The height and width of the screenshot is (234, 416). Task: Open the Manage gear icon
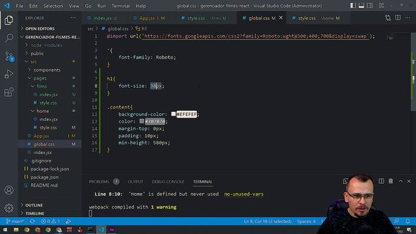point(8,208)
